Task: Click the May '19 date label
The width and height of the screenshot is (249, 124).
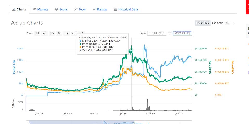Action: [151, 114]
